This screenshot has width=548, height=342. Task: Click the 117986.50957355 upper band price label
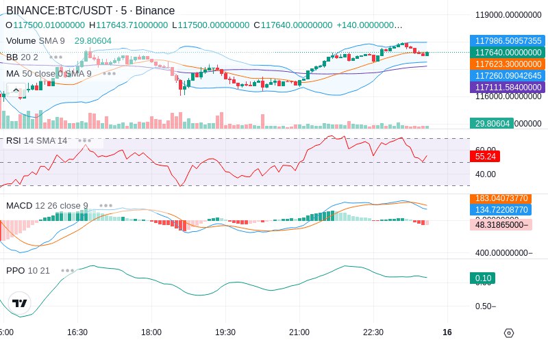(508, 41)
